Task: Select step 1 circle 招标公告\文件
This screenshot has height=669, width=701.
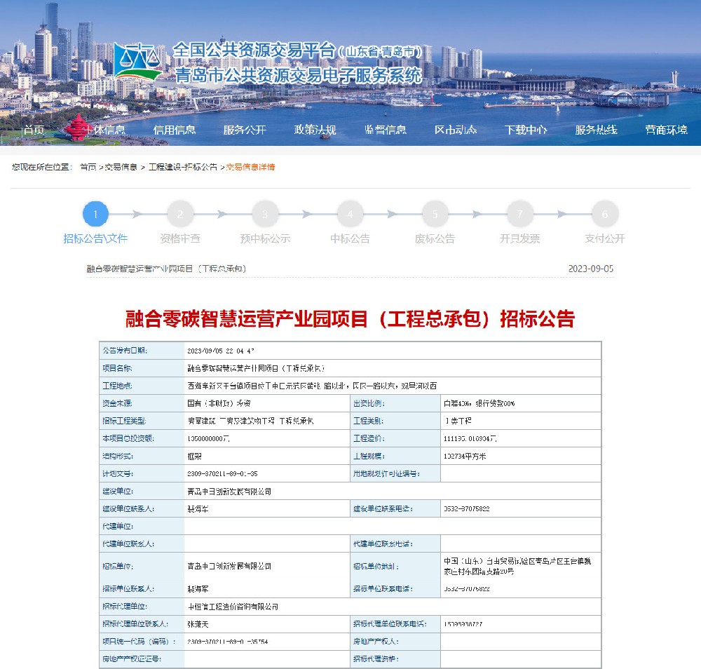Action: 96,214
